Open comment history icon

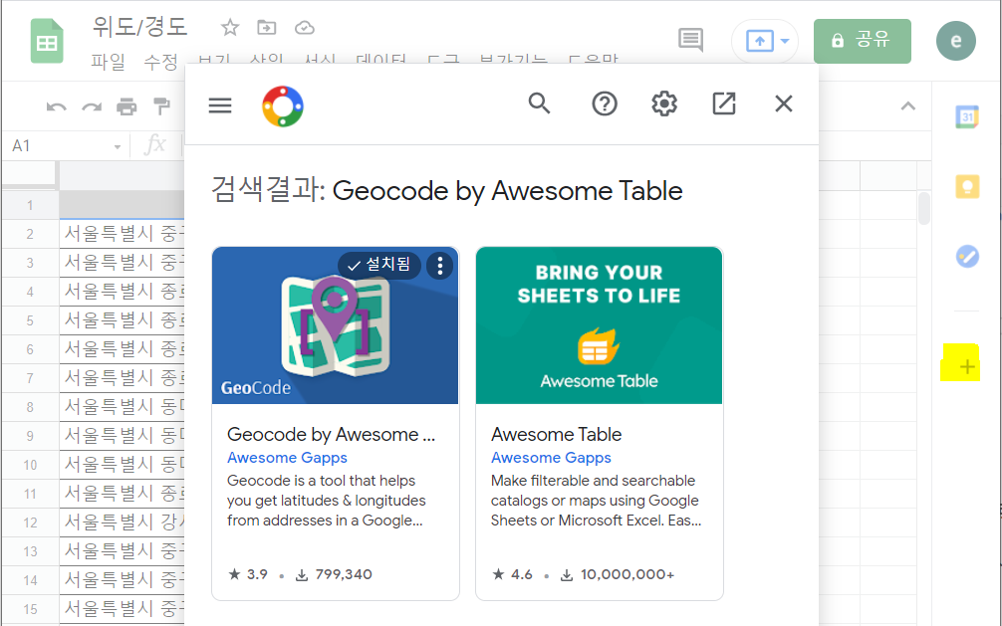[x=691, y=40]
